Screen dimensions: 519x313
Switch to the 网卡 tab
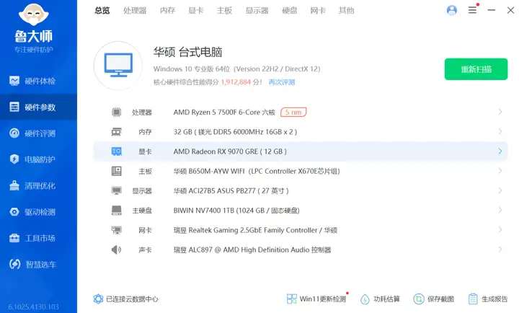pyautogui.click(x=318, y=10)
